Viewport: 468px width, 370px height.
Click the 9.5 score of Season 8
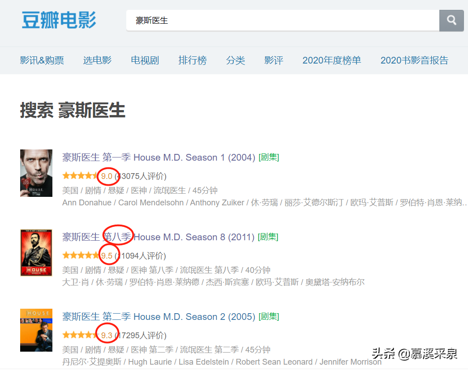pos(107,255)
